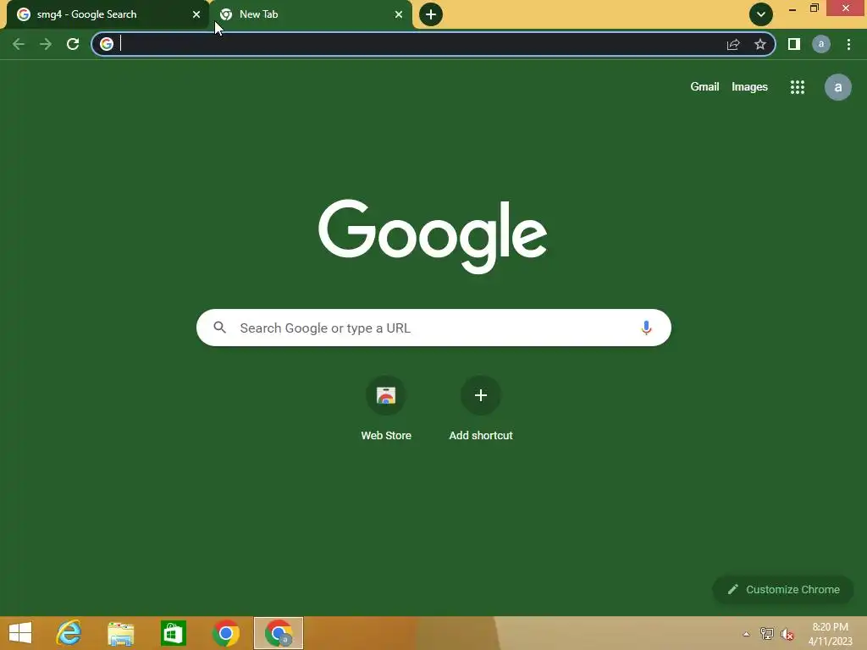The width and height of the screenshot is (867, 650).
Task: Open the Windows Store taskbar icon
Action: tap(173, 633)
